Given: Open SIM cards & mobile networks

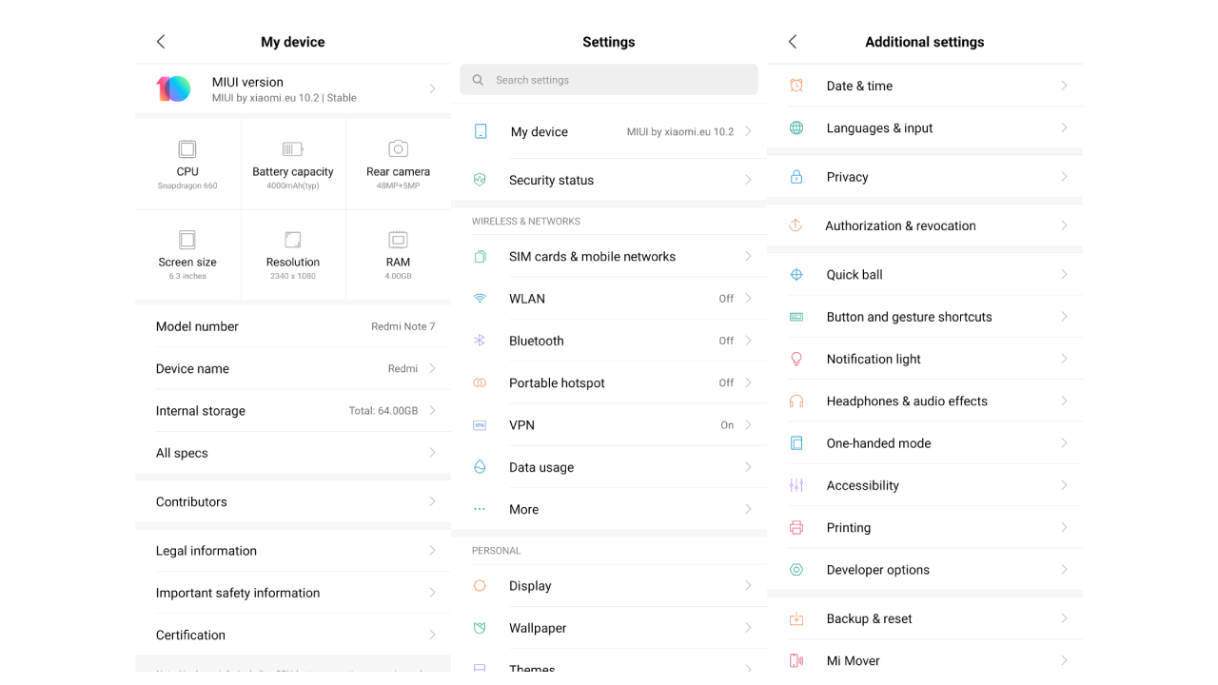Looking at the screenshot, I should pos(609,257).
